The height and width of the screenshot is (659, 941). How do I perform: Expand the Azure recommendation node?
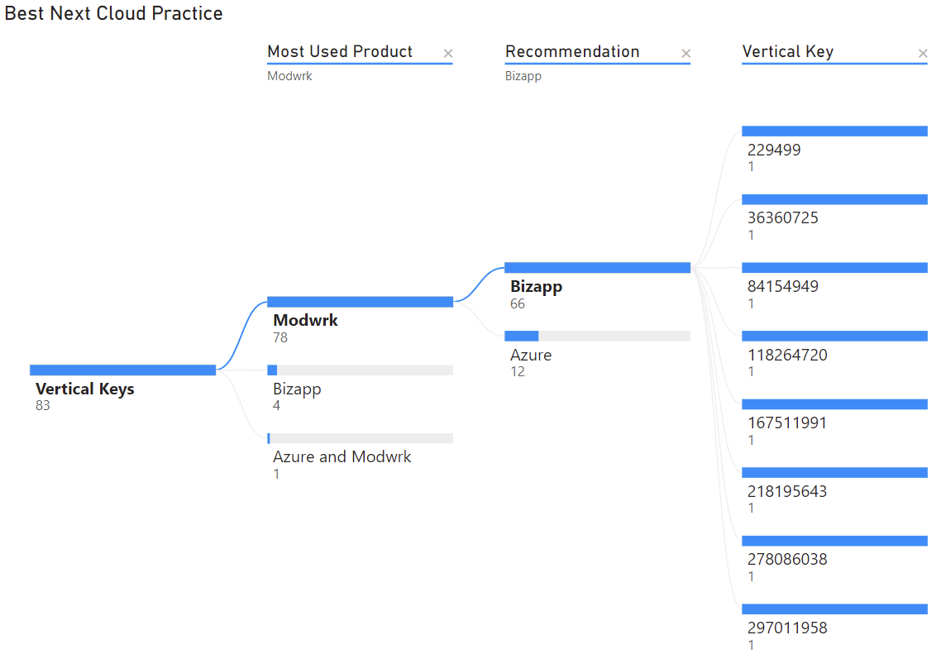597,336
